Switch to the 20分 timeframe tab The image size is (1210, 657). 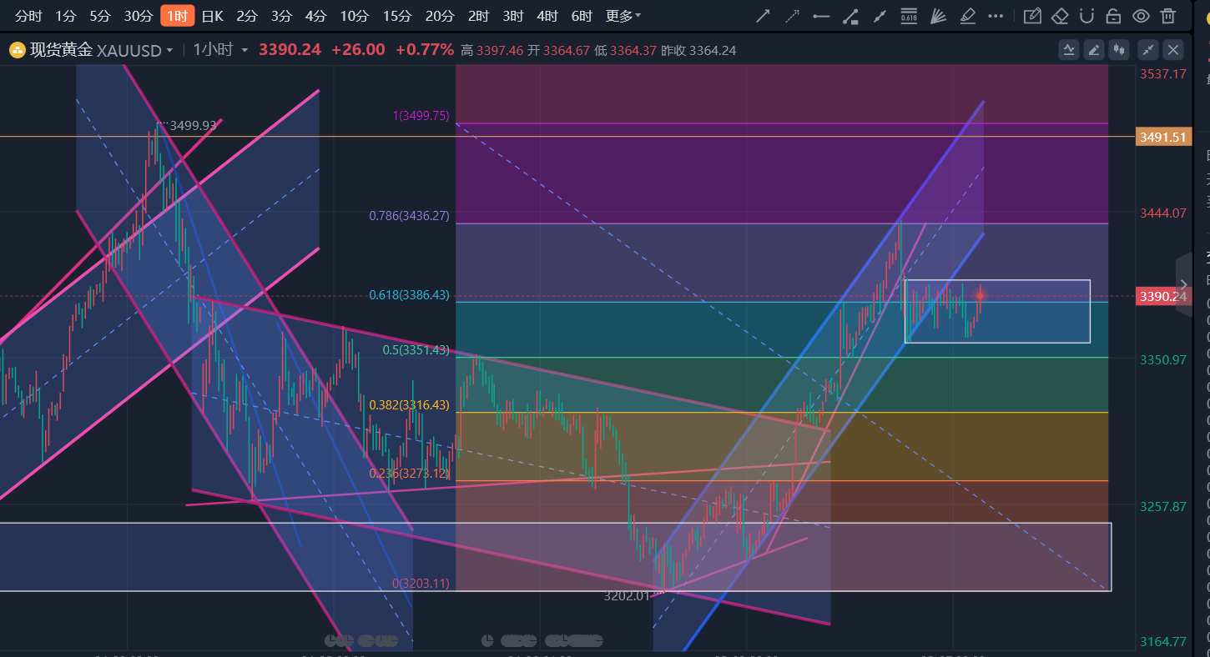click(x=439, y=16)
